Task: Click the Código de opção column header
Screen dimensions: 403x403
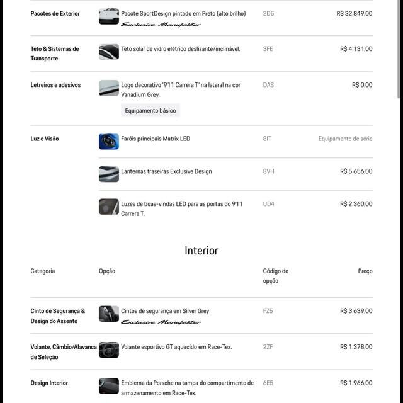Action: 276,276
